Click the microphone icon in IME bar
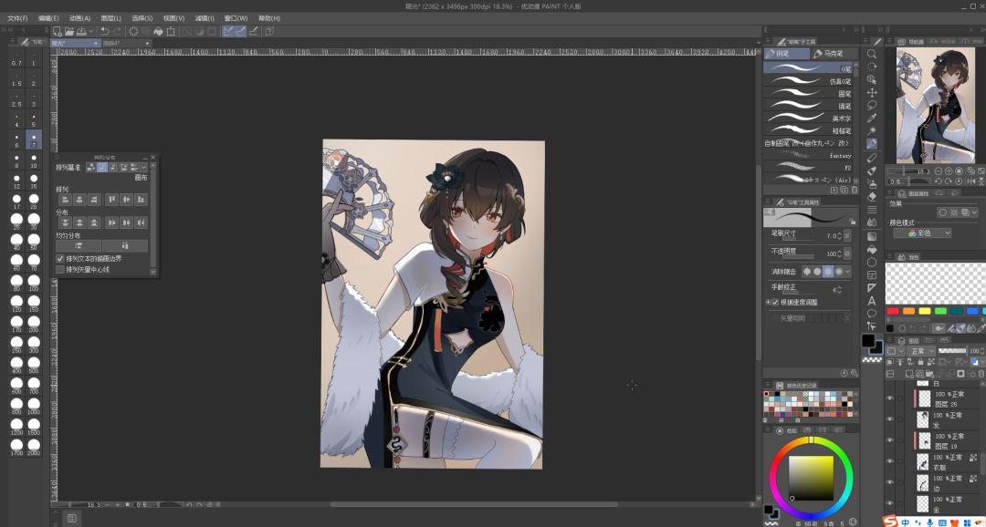Viewport: 986px width, 527px height. [x=929, y=522]
